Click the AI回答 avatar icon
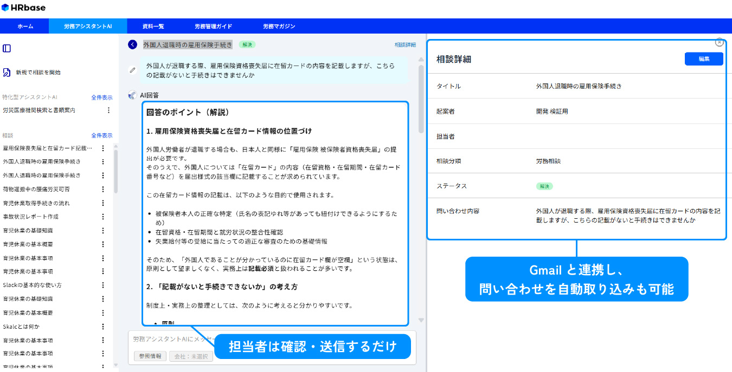The height and width of the screenshot is (372, 732). [x=132, y=95]
